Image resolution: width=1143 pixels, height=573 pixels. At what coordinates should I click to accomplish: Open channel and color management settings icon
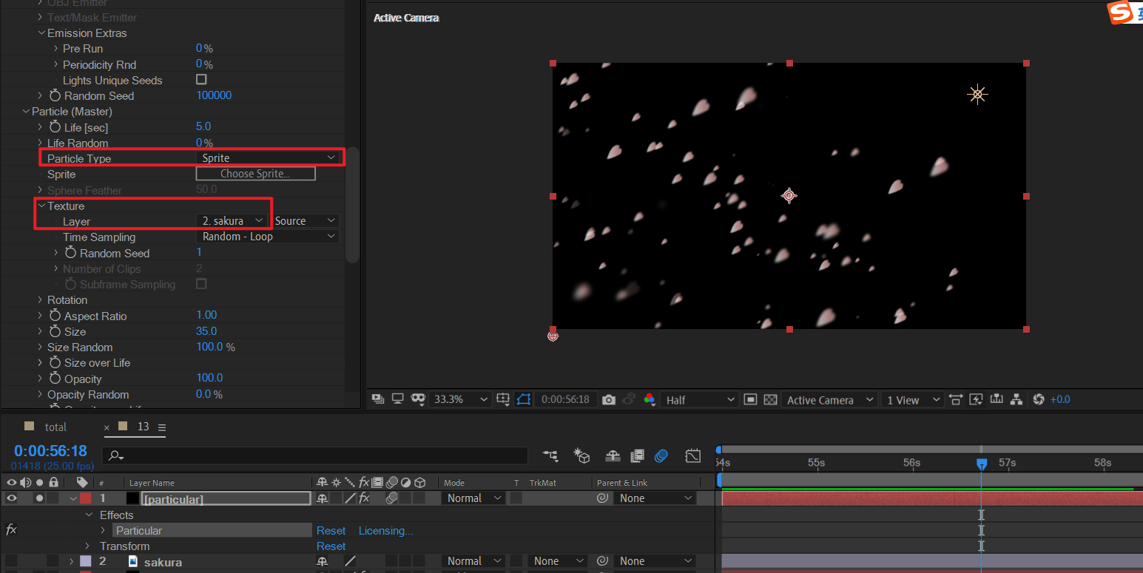coord(649,399)
